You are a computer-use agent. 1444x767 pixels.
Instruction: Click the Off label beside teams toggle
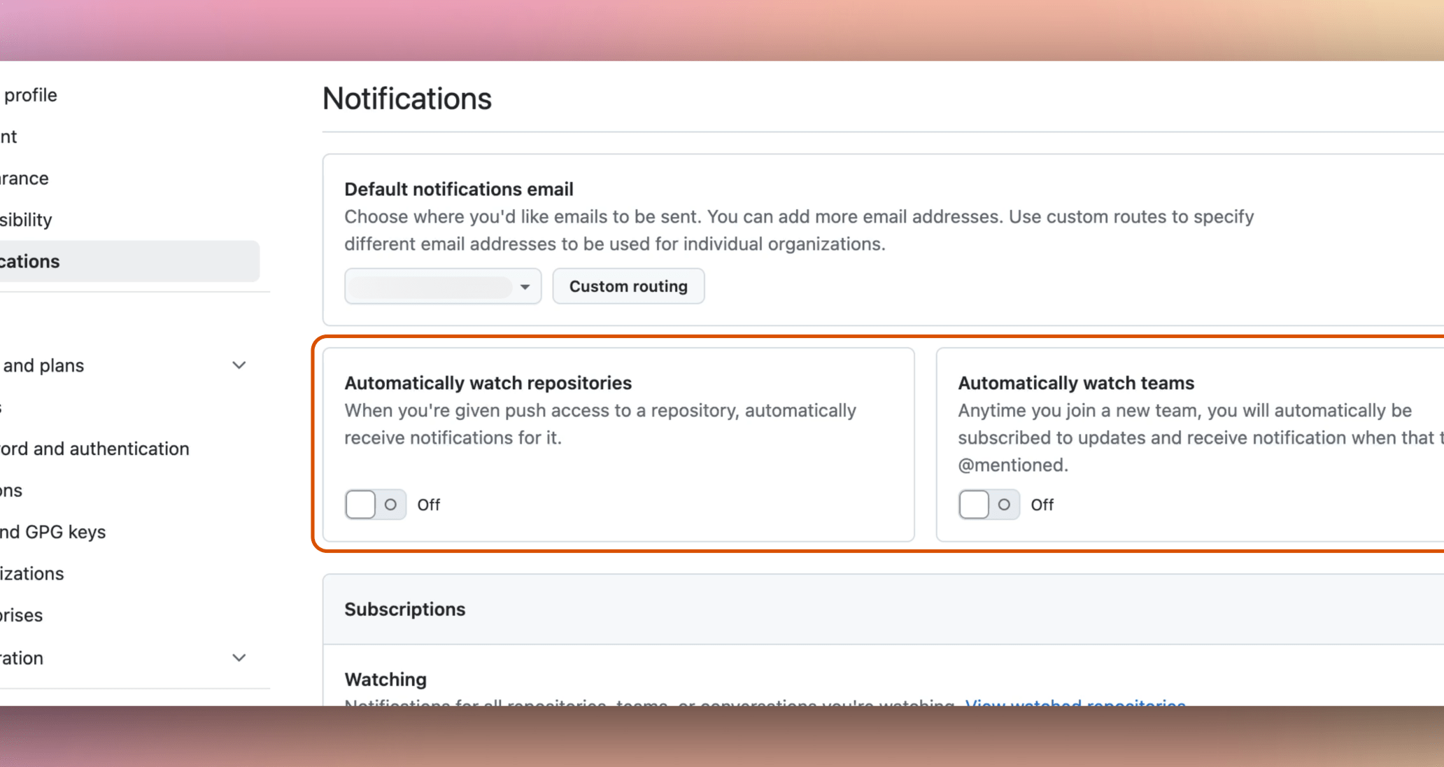point(1042,505)
